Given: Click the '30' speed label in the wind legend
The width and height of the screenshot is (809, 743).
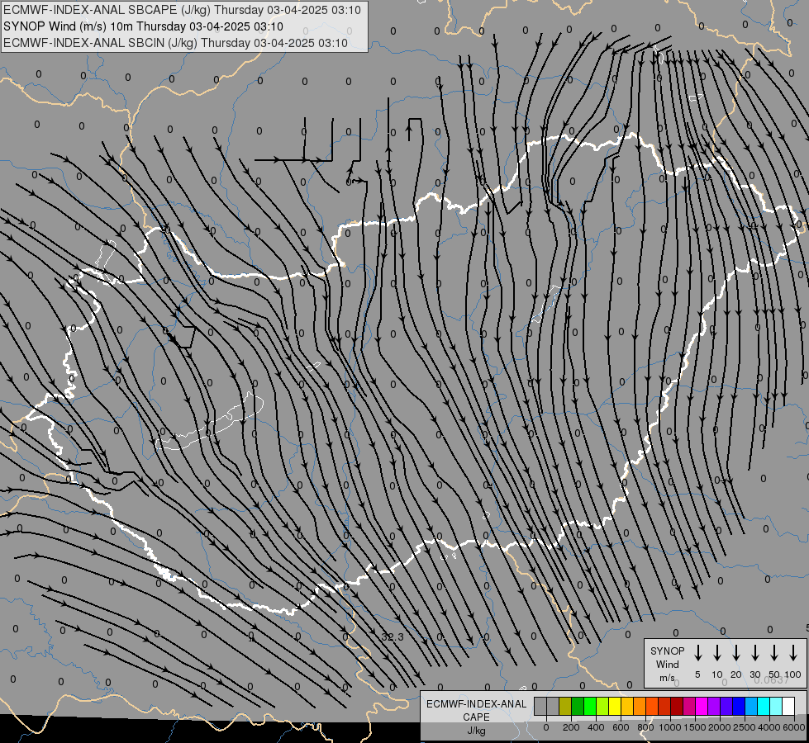Looking at the screenshot, I should [x=754, y=674].
